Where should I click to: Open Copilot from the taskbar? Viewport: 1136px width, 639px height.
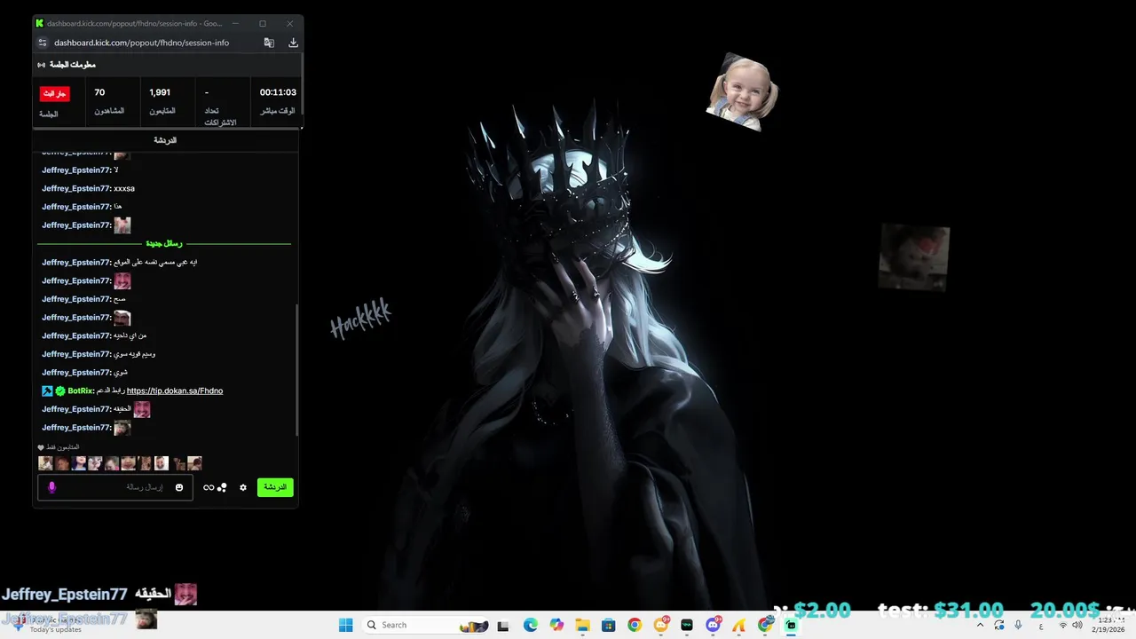(556, 625)
